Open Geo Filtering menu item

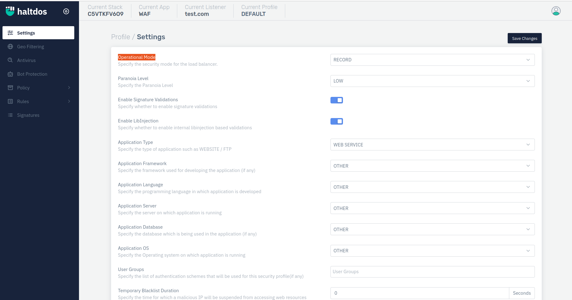pyautogui.click(x=38, y=46)
